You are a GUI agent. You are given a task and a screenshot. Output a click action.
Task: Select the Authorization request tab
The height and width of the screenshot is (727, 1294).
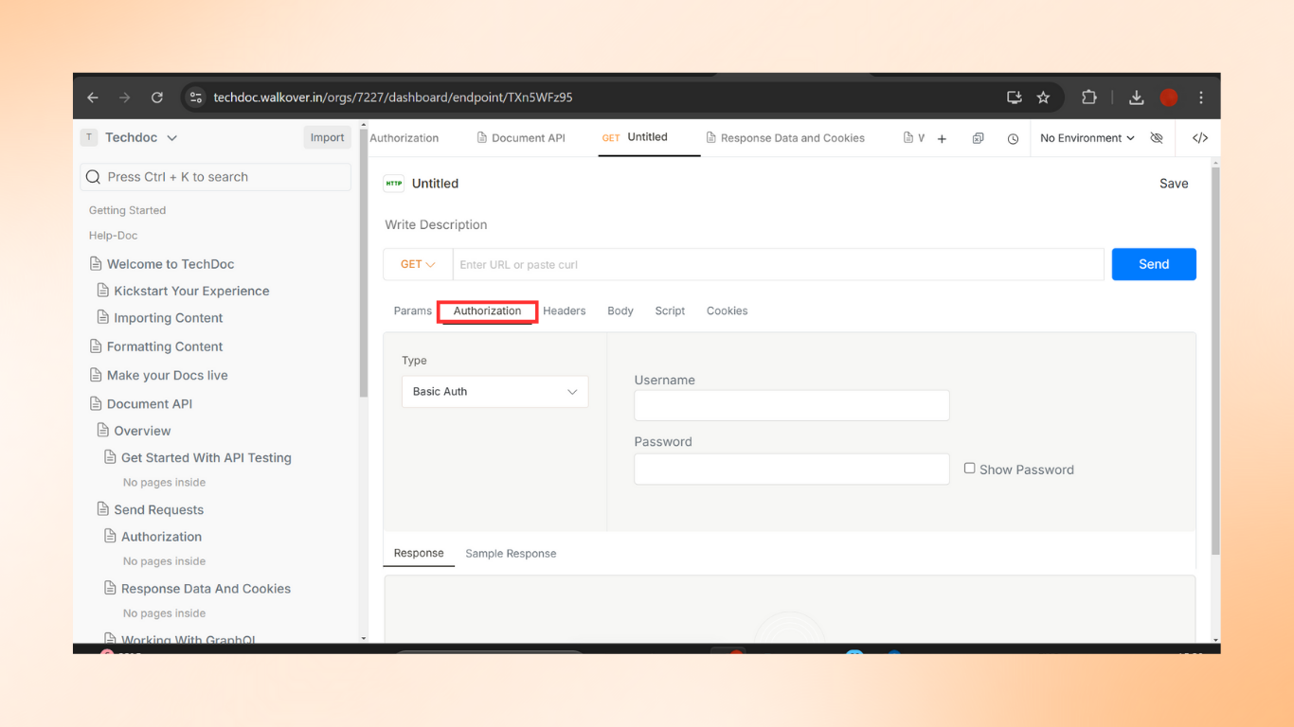coord(487,310)
